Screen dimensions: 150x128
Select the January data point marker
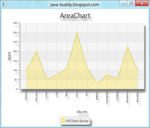click(x=26, y=70)
